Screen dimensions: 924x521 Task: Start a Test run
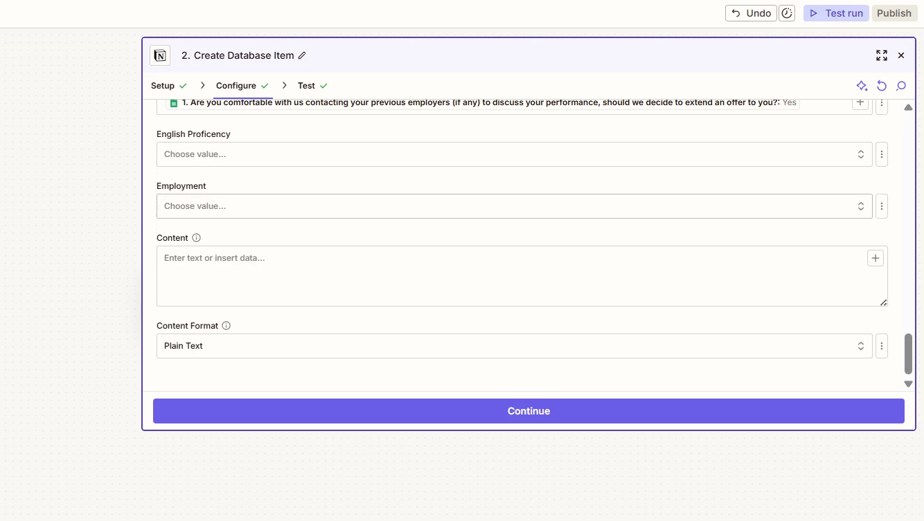(836, 13)
